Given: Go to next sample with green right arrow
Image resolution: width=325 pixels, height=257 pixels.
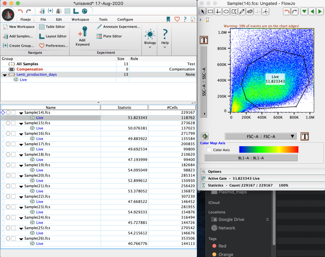Looking at the screenshot, I should point(320,11).
